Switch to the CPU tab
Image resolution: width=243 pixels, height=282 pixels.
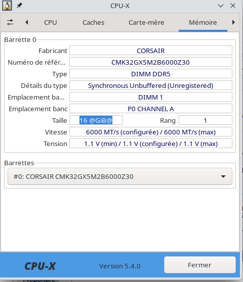click(51, 22)
